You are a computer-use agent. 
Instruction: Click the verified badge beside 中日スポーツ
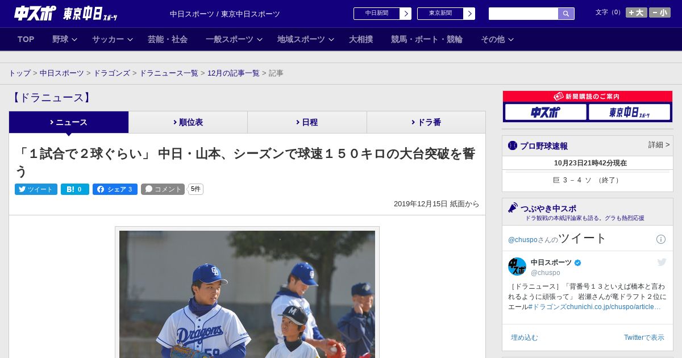coord(578,263)
